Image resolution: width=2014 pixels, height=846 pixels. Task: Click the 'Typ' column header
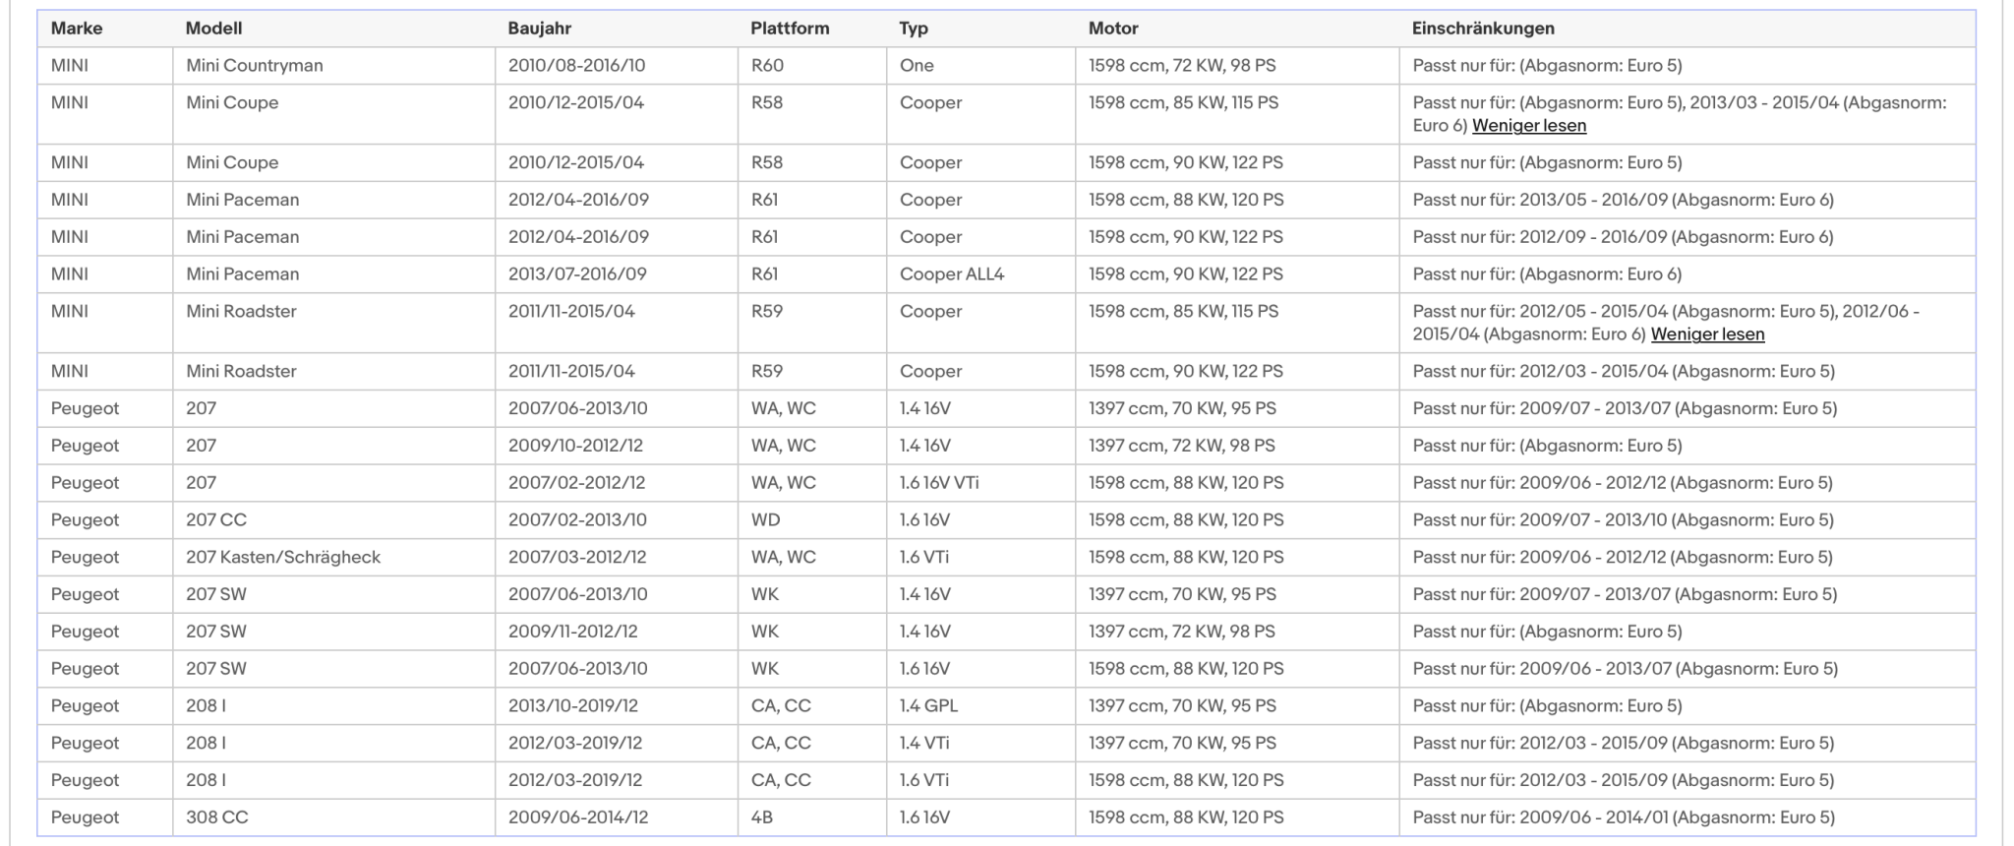914,29
